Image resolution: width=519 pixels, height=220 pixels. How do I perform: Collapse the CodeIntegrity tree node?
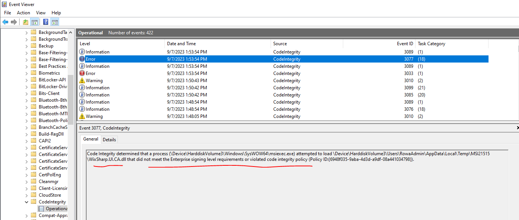pyautogui.click(x=26, y=202)
